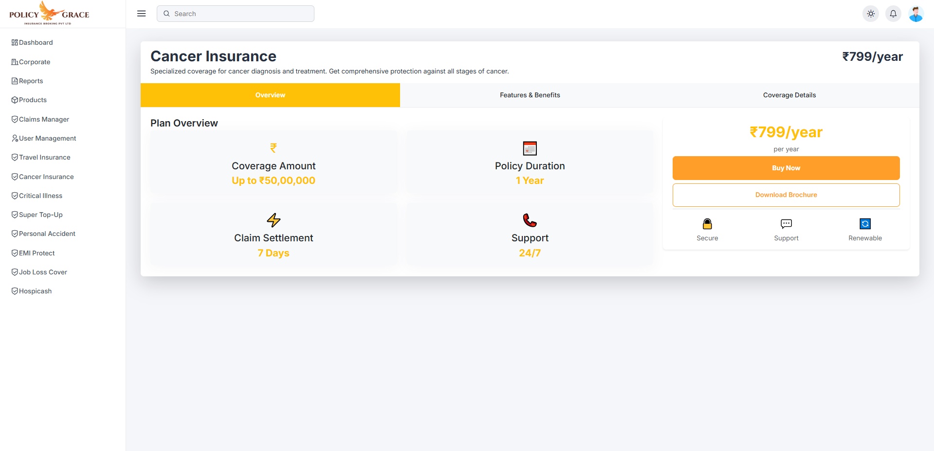Screen dimensions: 934x451
Task: Switch theme using the sun icon
Action: (x=871, y=14)
